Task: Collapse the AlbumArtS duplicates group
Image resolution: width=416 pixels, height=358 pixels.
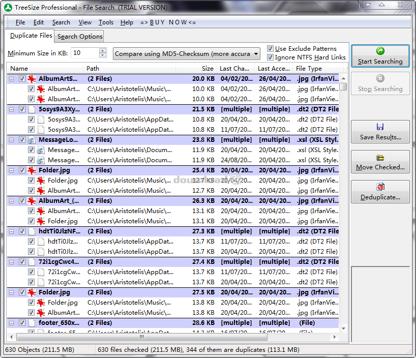Action: pos(11,79)
